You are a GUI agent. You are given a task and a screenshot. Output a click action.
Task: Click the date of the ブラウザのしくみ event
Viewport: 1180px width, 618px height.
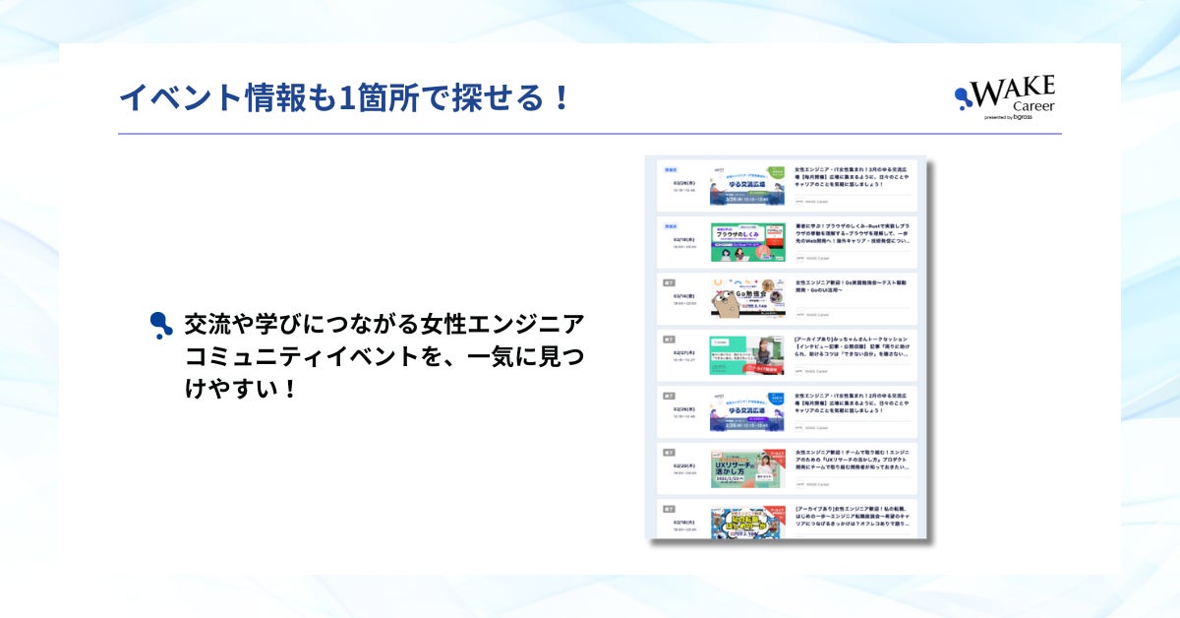[684, 239]
